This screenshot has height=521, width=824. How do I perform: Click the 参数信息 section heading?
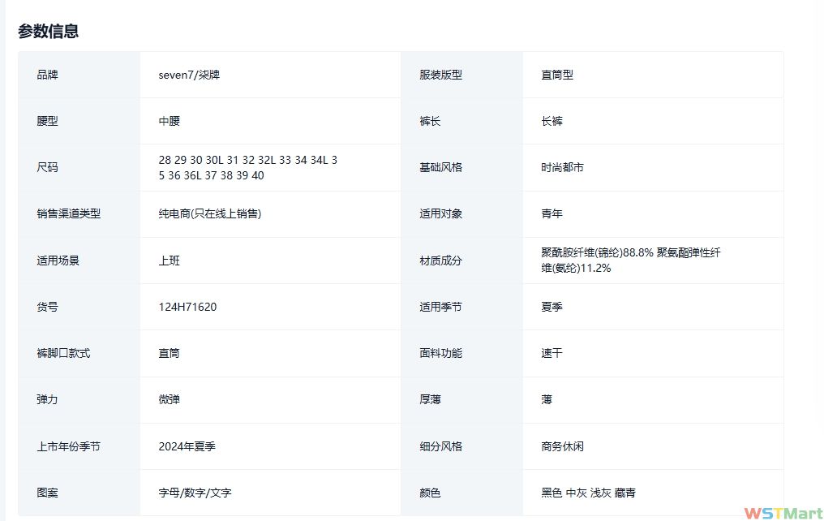[x=49, y=32]
